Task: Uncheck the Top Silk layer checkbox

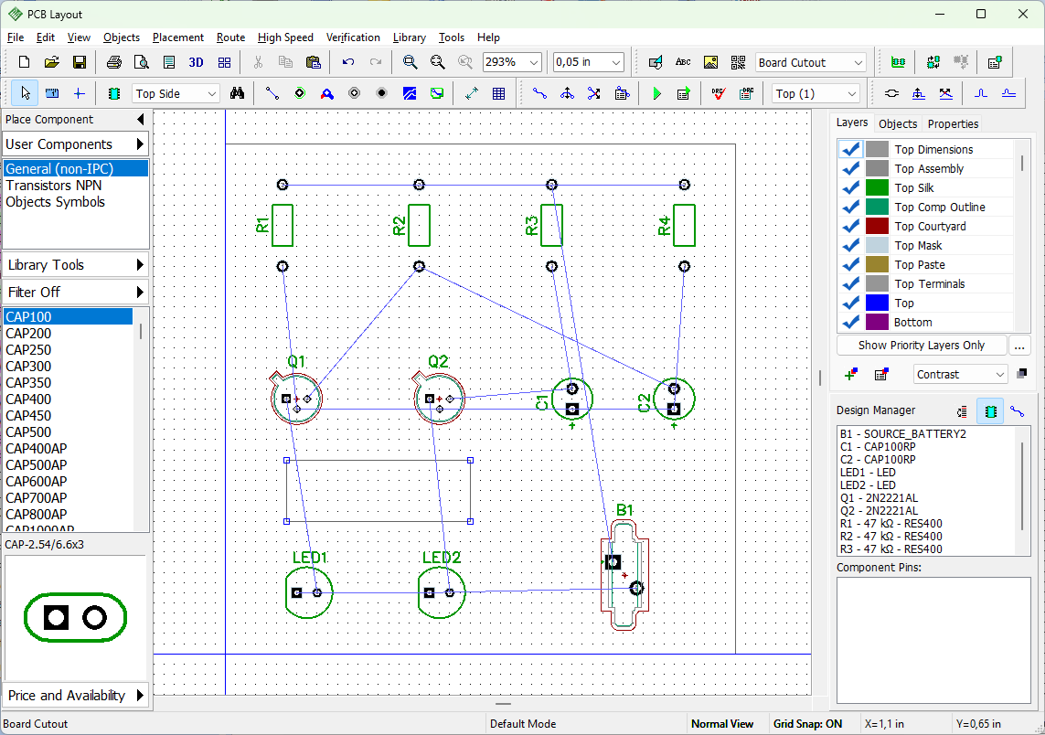Action: click(850, 188)
